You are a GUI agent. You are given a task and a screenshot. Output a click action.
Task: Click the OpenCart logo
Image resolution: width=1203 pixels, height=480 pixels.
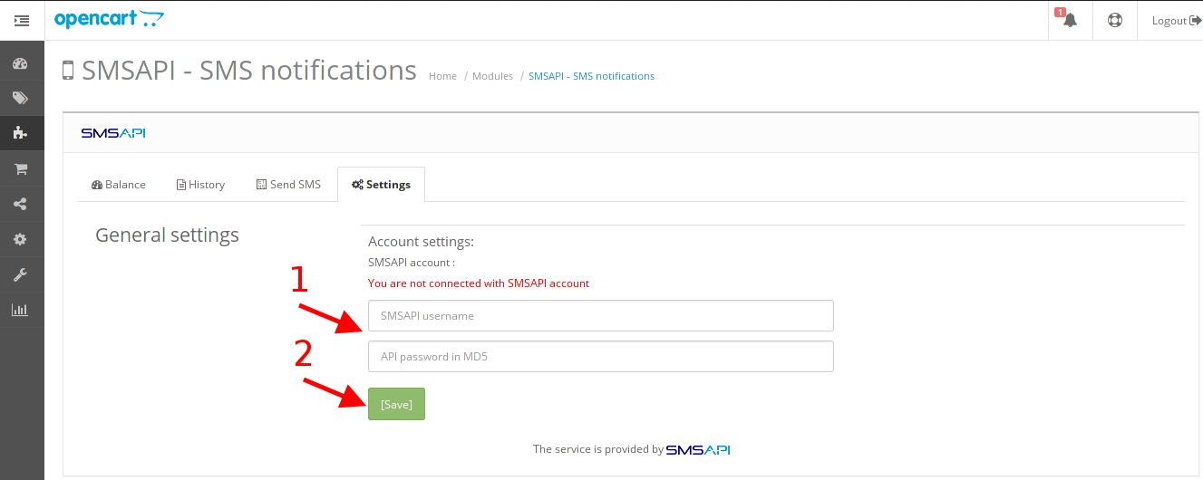click(110, 19)
